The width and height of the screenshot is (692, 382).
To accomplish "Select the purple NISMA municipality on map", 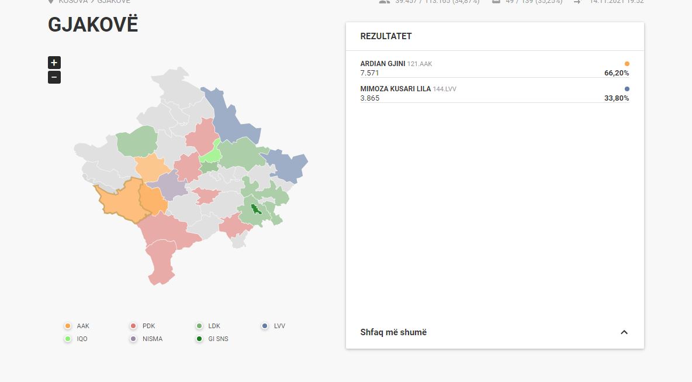I will coord(170,186).
